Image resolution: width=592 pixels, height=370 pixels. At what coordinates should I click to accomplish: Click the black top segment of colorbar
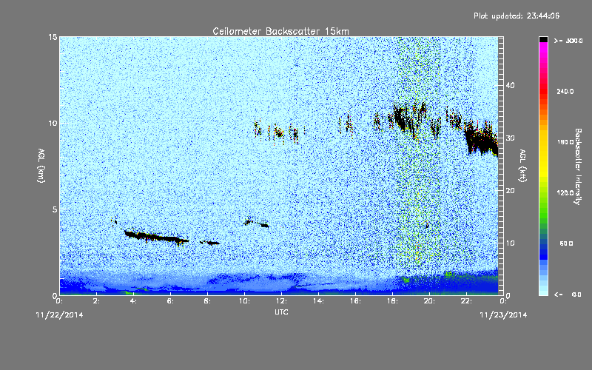click(543, 39)
